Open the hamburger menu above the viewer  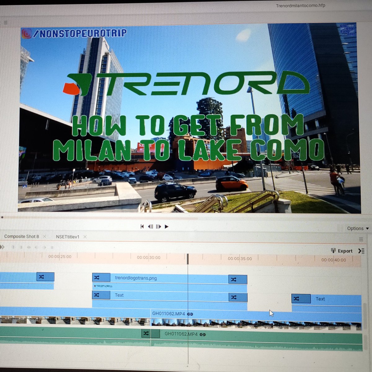(6, 23)
